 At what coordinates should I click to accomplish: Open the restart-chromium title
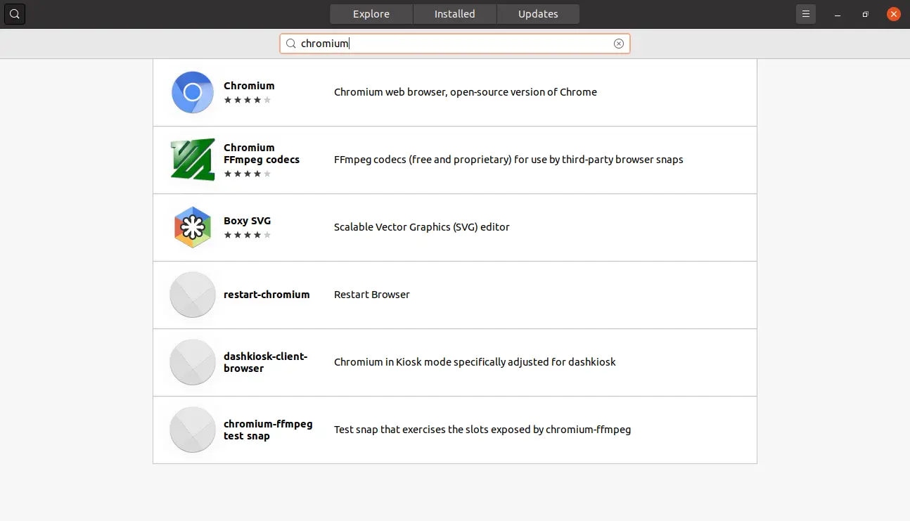[x=267, y=295]
